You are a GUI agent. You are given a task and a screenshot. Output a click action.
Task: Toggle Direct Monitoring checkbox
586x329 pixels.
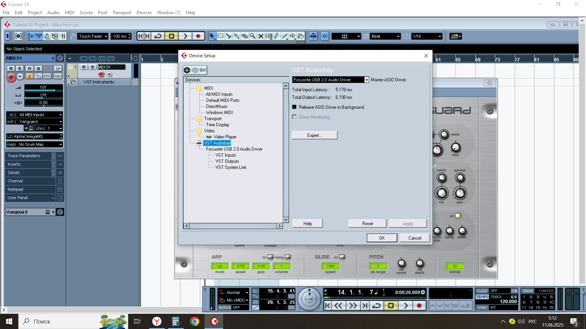294,117
